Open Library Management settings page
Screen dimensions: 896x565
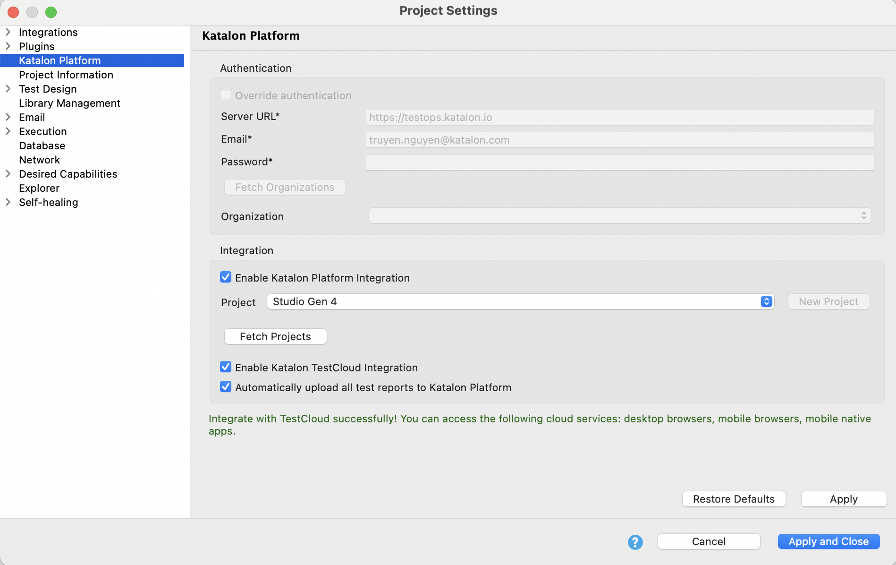click(x=69, y=103)
